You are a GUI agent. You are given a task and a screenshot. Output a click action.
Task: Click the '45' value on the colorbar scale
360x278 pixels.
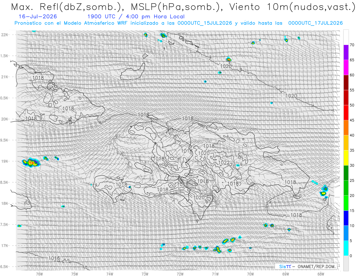click(352, 120)
